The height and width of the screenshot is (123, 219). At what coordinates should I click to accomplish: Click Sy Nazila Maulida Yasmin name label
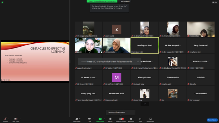[145, 68]
